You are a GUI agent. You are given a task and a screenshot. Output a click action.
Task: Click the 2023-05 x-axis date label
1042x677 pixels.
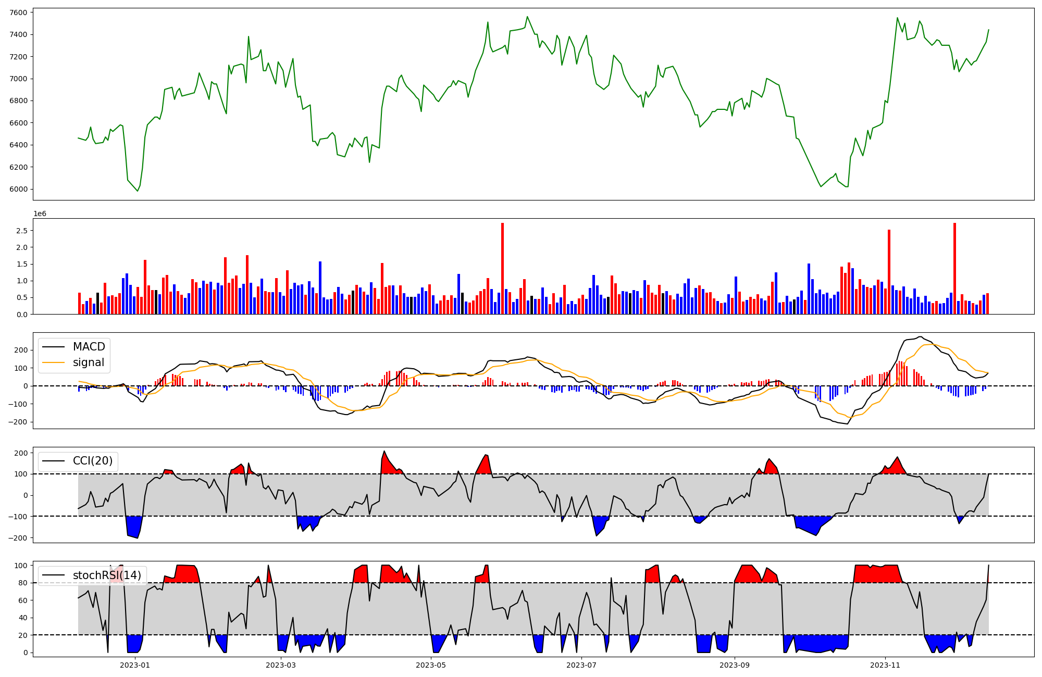431,665
